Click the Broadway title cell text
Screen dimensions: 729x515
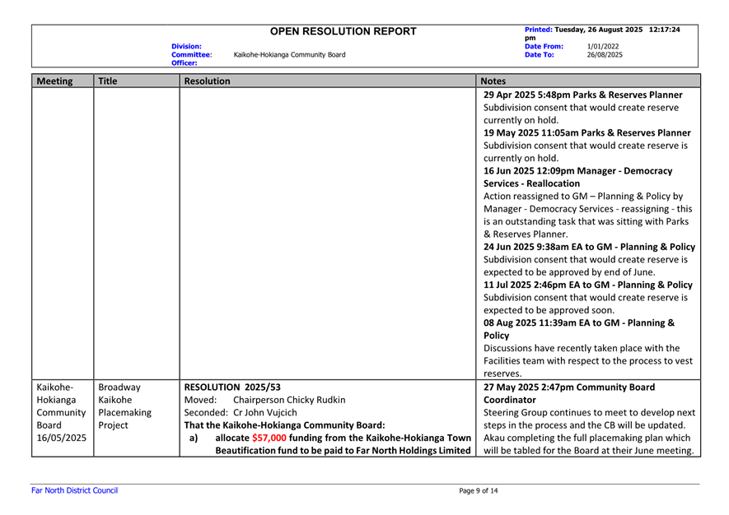(119, 387)
